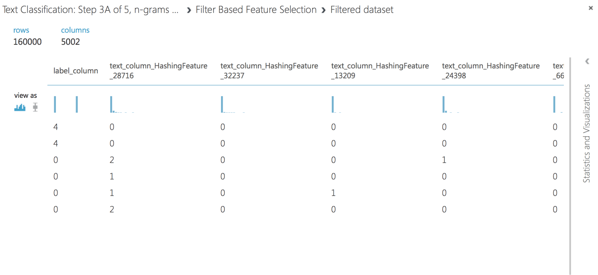Screen dimensions: 598x275
Task: Click the breadcrumb chevron before Filter Based Feature Selection
Action: point(189,10)
